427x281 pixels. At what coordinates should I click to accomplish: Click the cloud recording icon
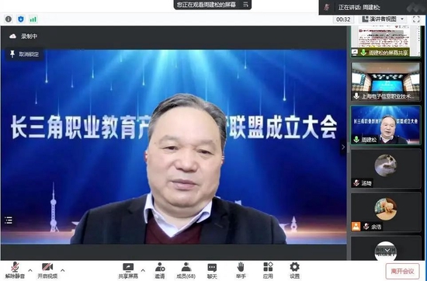pyautogui.click(x=12, y=36)
